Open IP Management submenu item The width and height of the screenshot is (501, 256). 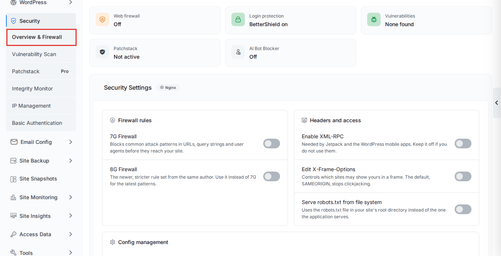click(x=41, y=106)
